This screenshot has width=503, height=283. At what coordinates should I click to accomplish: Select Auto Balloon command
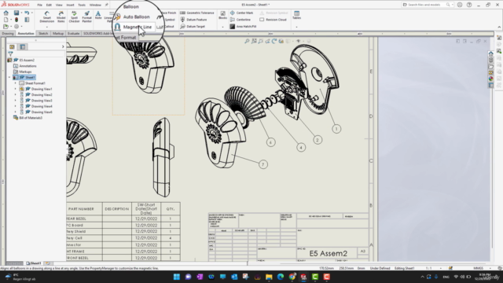click(132, 17)
